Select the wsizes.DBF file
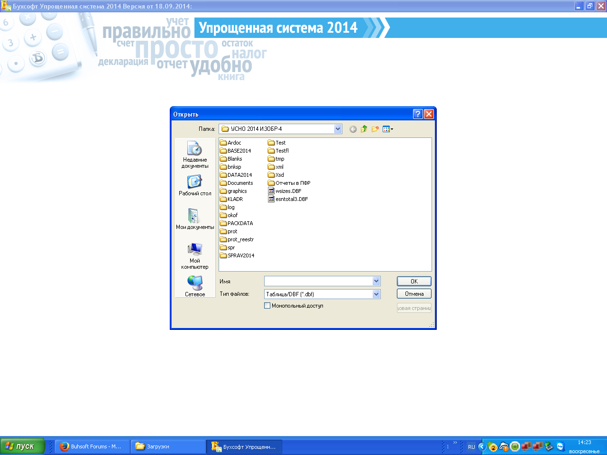The image size is (607, 455). (288, 191)
